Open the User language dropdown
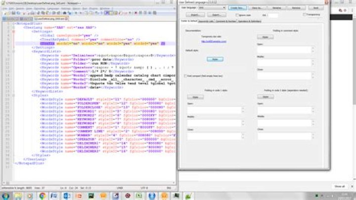This screenshot has height=200, width=356. coord(212,8)
